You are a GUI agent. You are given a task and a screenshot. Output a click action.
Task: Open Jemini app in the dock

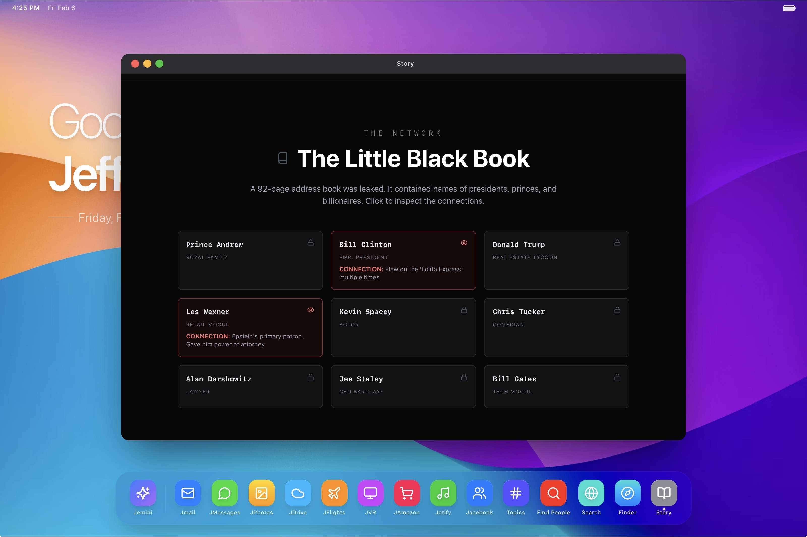tap(143, 493)
